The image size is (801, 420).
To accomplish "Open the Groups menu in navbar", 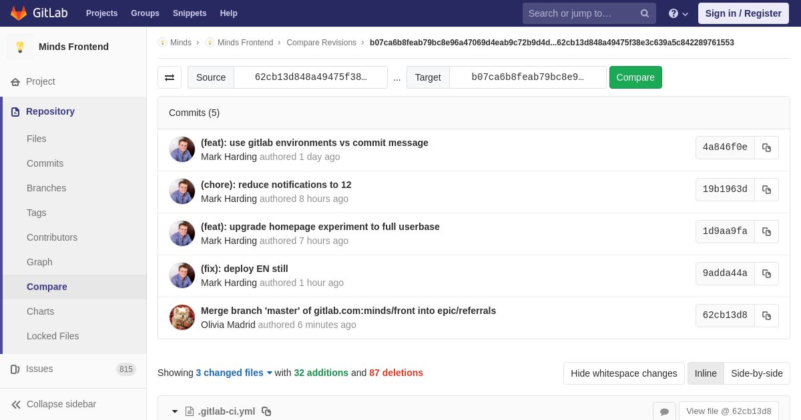I will click(x=145, y=13).
